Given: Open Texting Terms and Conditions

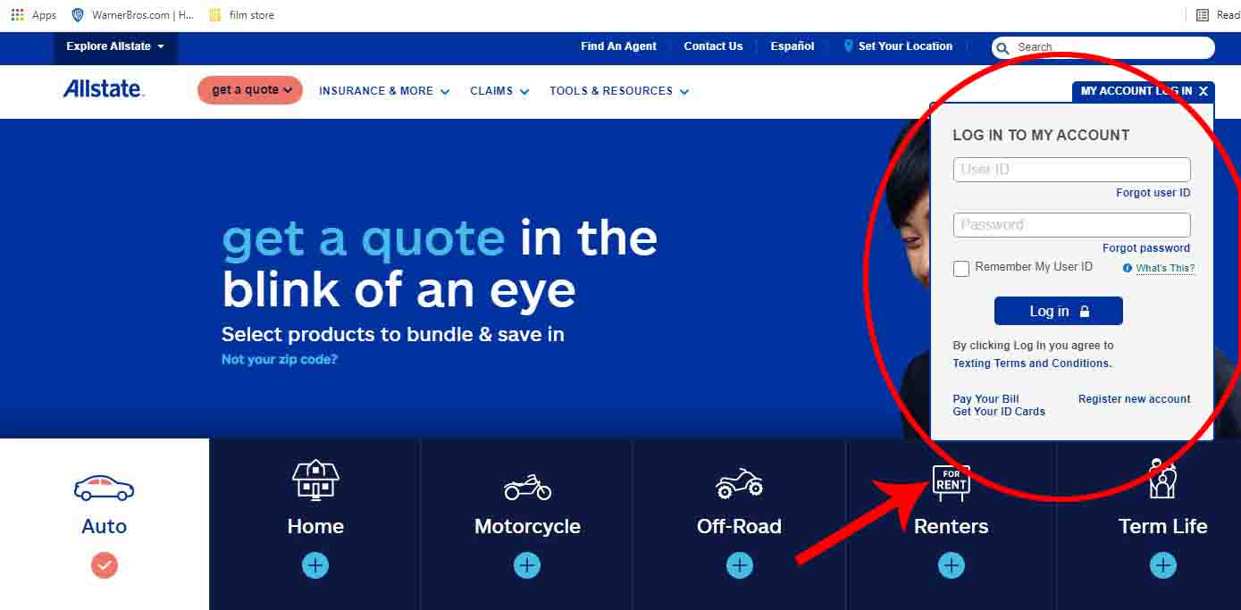Looking at the screenshot, I should click(1032, 363).
